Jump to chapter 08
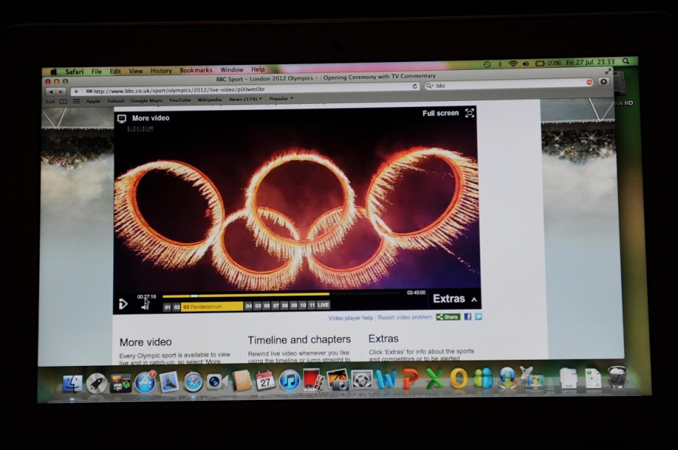 (x=285, y=305)
